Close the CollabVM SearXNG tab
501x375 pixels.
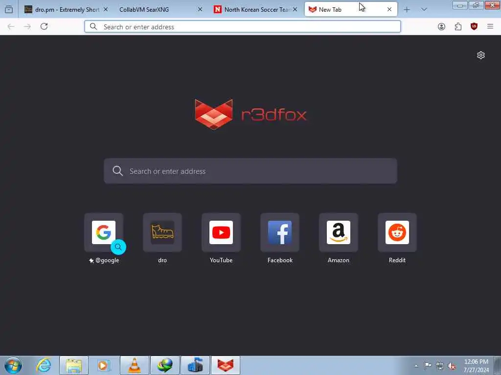tap(200, 9)
